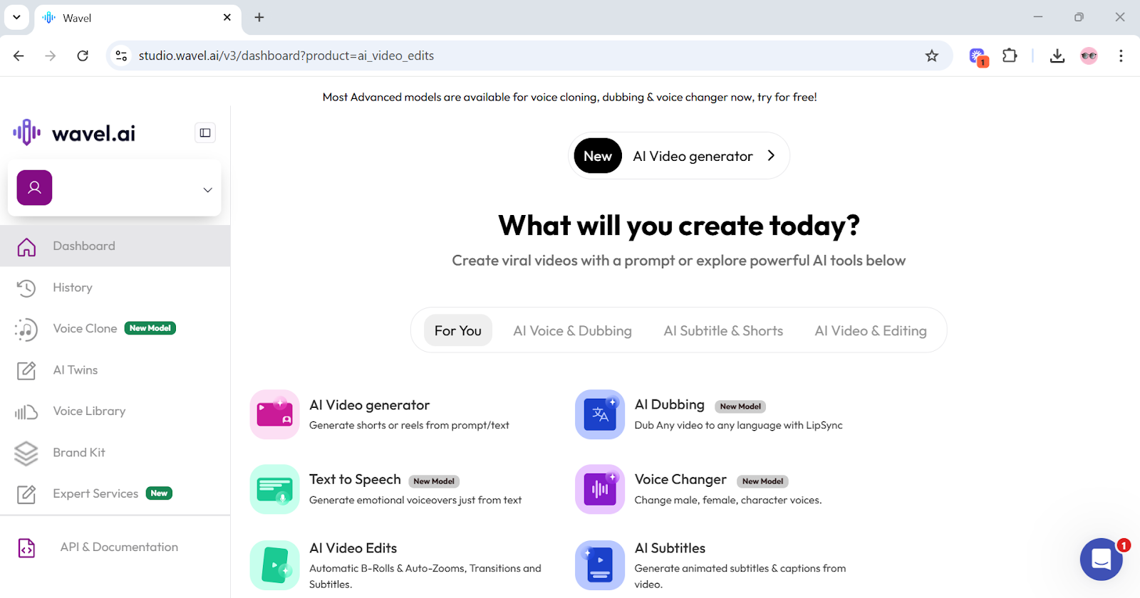Click the New AI Video generator banner

[x=678, y=156]
